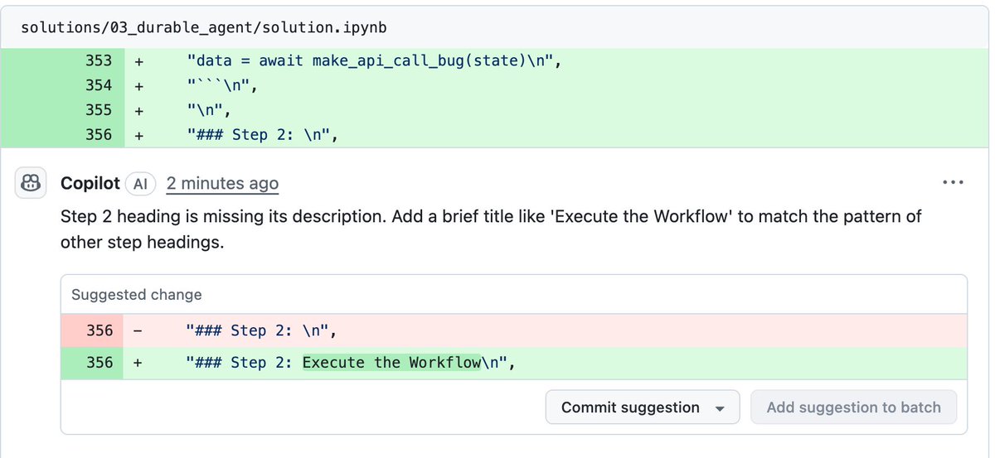This screenshot has height=458, width=995.
Task: Open the comment options ellipsis menu
Action: click(953, 183)
